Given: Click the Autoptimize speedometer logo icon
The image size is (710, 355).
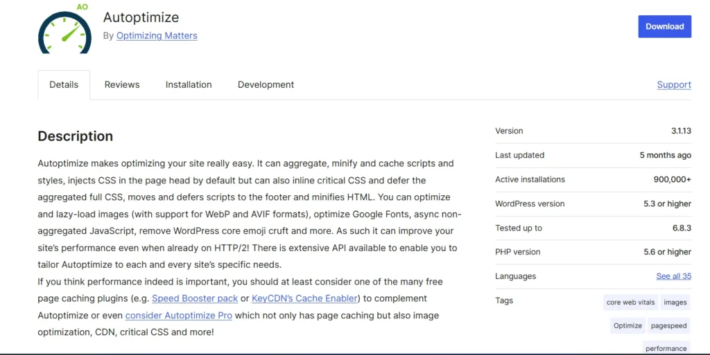Looking at the screenshot, I should coord(64,29).
